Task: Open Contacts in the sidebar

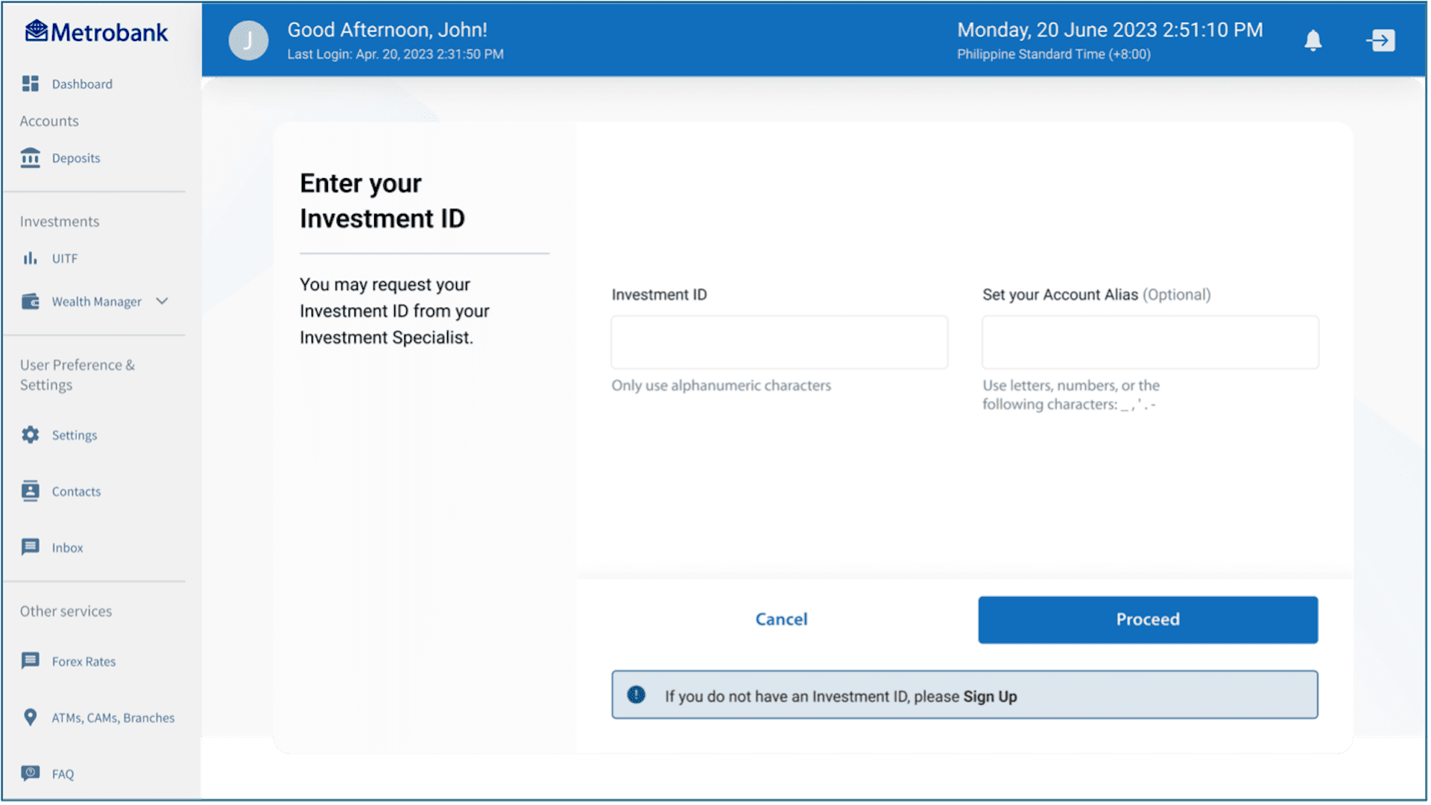Action: (x=76, y=492)
